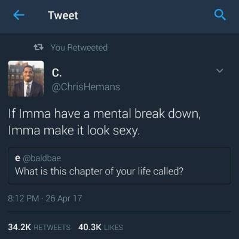239x239 pixels.
Task: Click the quoted question about your life chapter
Action: click(99, 171)
